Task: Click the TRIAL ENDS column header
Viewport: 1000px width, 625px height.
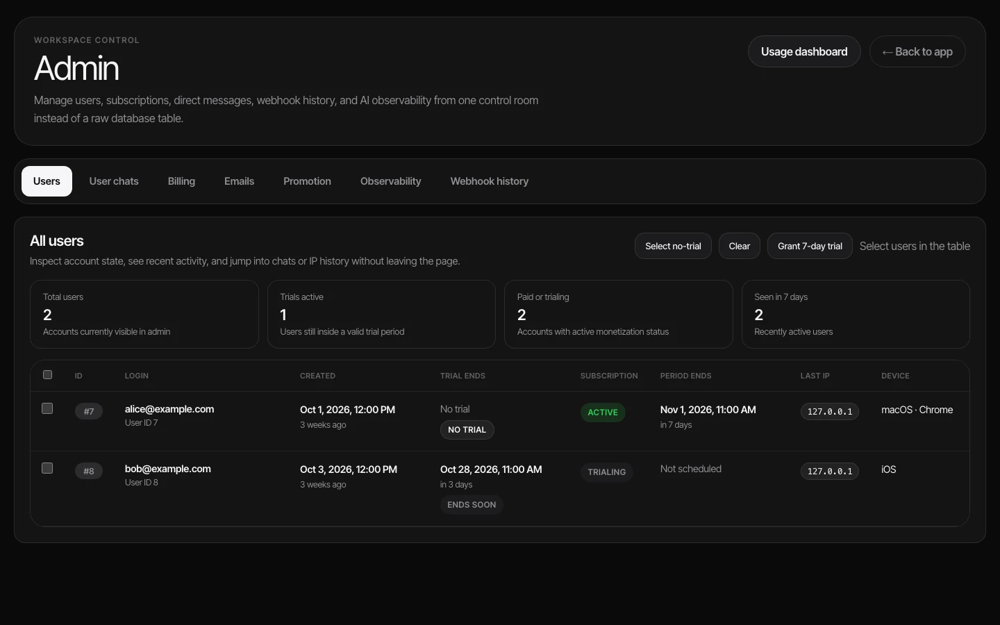Action: (x=462, y=376)
